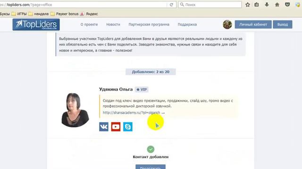
Task: Click the Добавлено: 2 из 20 counter
Action: click(x=151, y=72)
